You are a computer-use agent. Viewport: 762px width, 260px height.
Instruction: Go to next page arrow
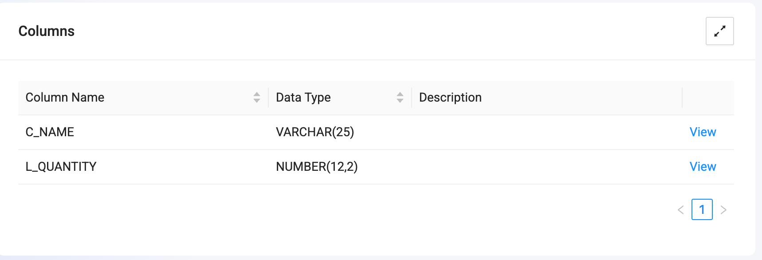[x=723, y=210]
